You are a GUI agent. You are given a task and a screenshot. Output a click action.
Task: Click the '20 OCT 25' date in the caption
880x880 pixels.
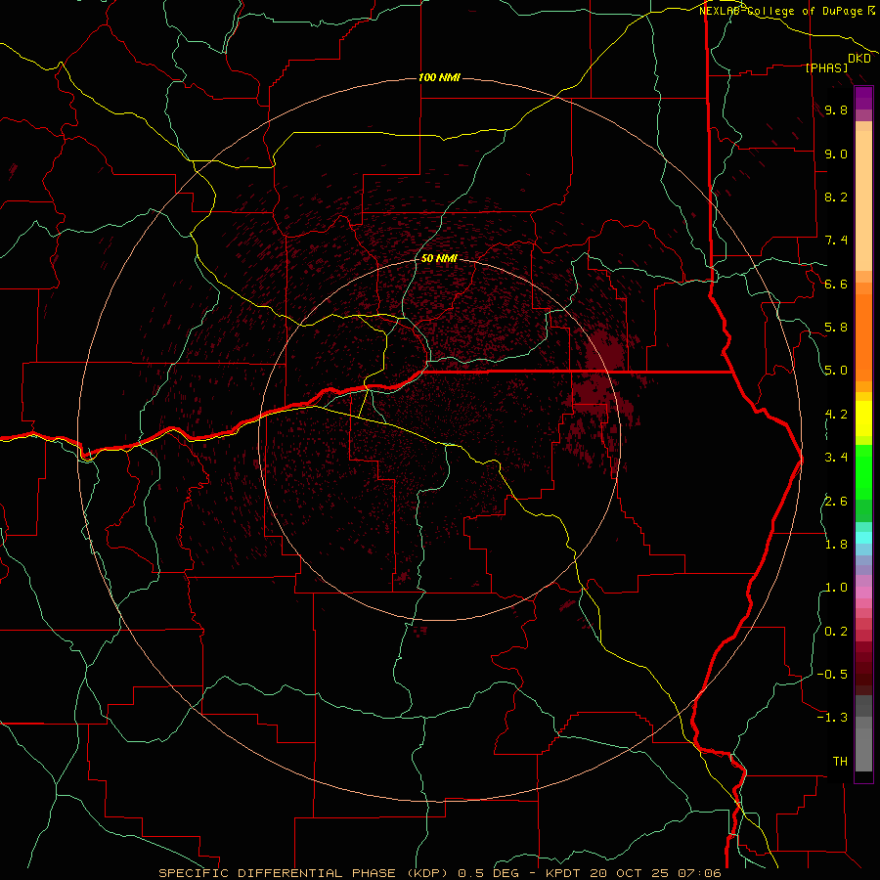[629, 873]
